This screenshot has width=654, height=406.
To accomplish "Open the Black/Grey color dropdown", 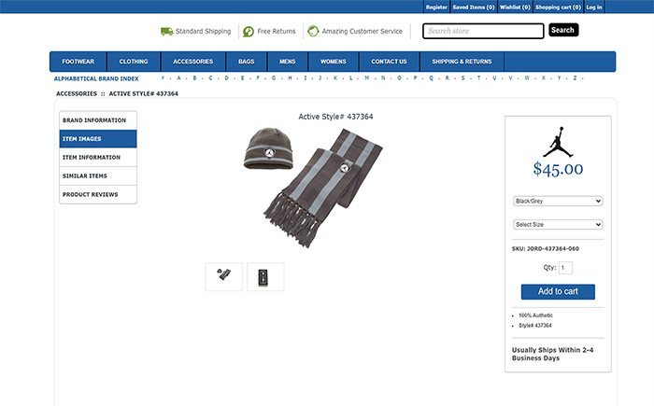I will 558,201.
